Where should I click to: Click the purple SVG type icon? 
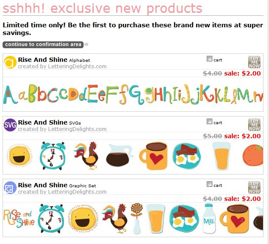coord(10,125)
